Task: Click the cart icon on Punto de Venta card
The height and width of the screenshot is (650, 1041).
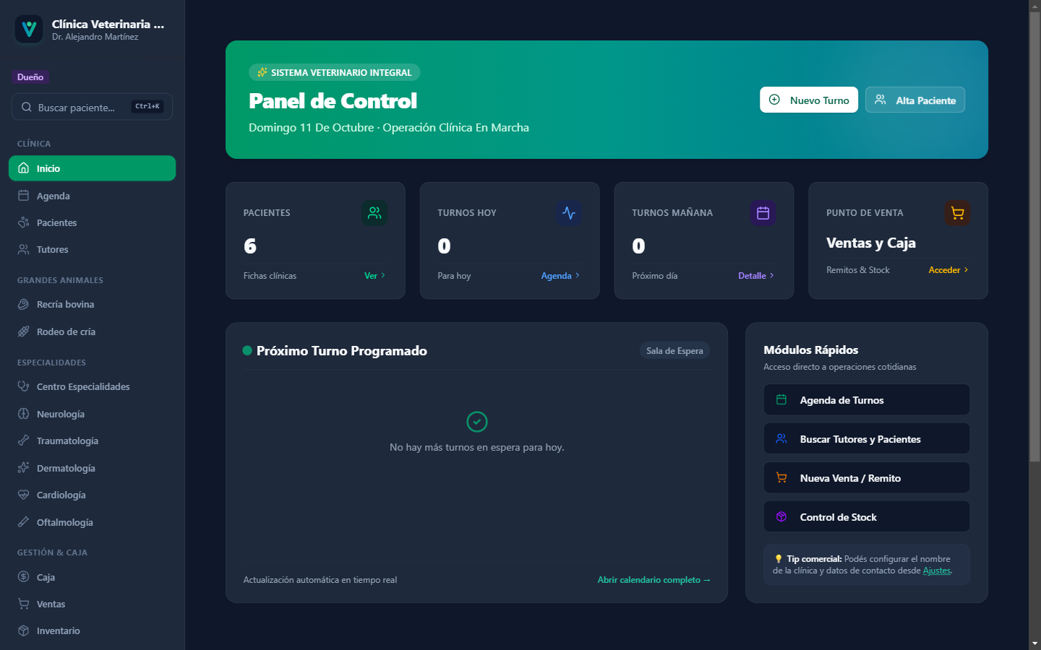Action: 957,213
